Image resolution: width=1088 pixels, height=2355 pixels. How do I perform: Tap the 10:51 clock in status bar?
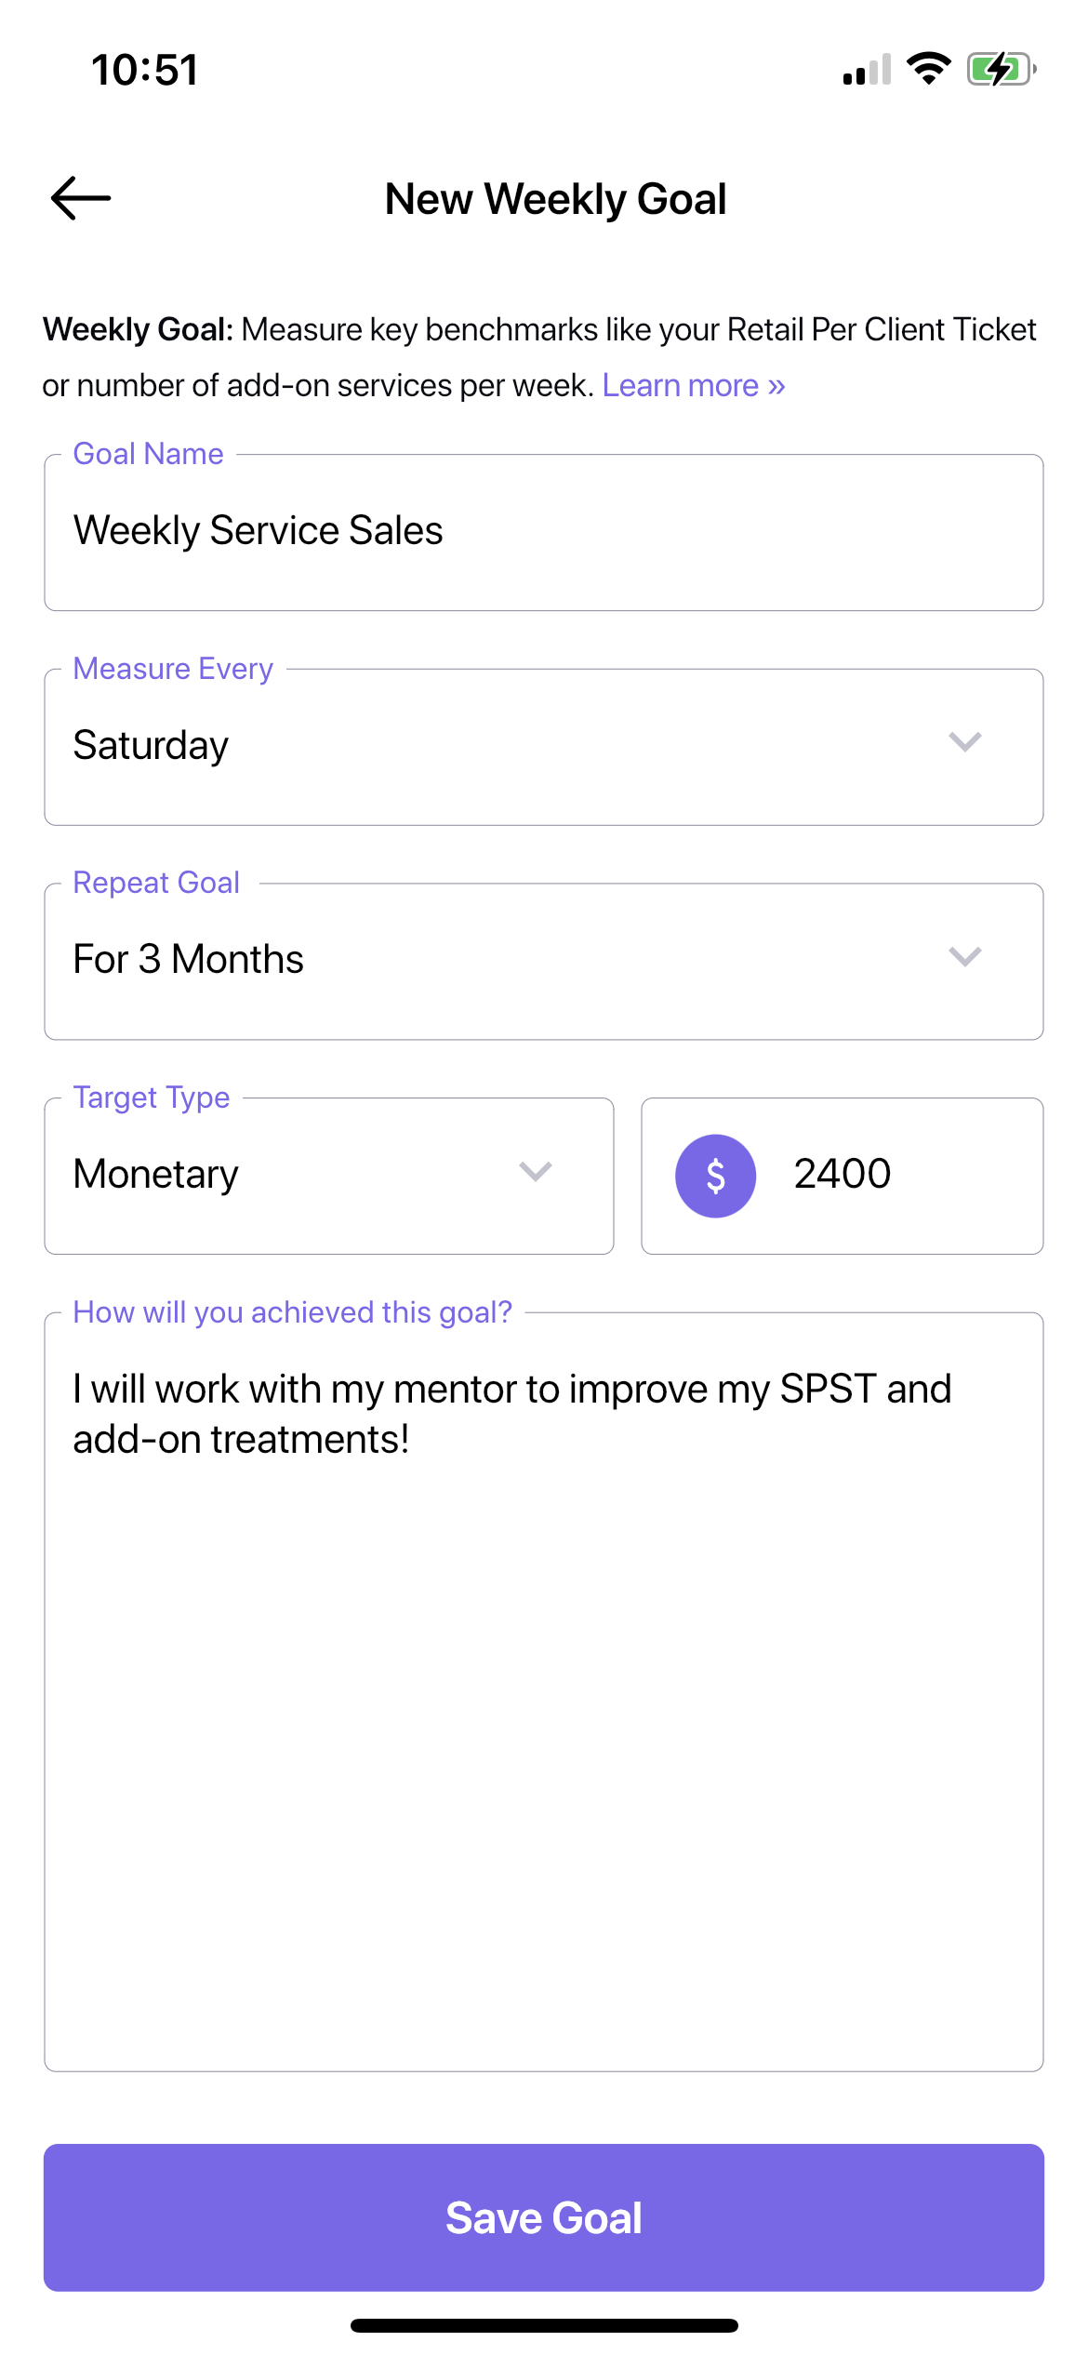pos(145,70)
